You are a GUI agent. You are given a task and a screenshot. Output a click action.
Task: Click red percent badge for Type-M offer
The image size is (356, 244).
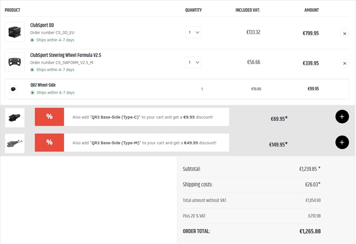coord(49,142)
